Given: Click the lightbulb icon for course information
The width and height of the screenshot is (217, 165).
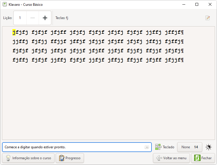Looking at the screenshot, I should click(8, 158).
